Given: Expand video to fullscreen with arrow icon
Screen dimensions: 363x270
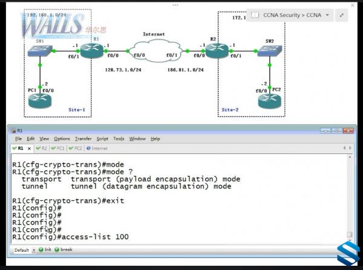Looking at the screenshot, I should (x=342, y=15).
